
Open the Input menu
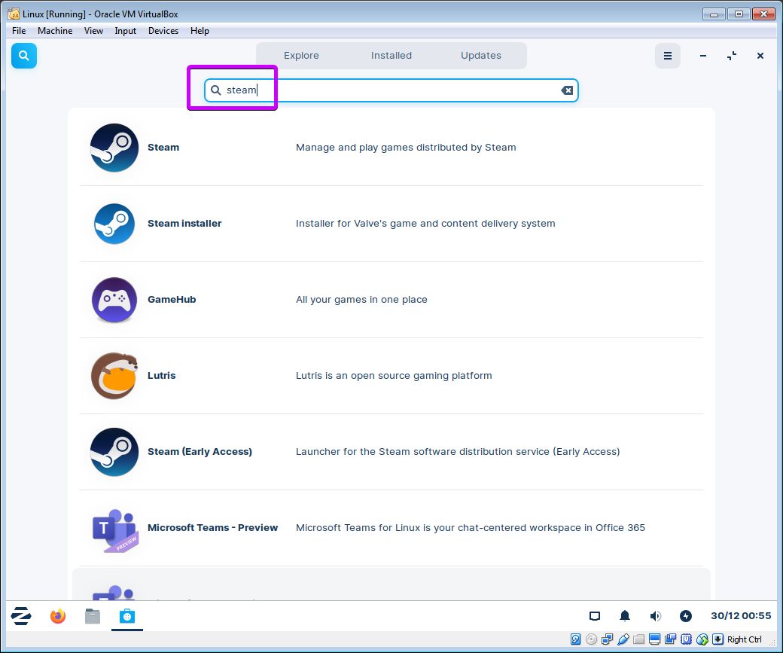(x=125, y=30)
